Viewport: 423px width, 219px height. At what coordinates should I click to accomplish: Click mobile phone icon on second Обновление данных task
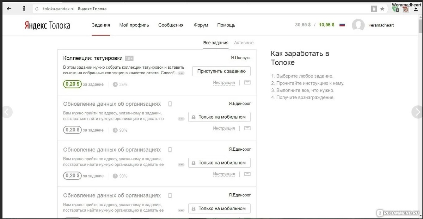tap(170, 150)
